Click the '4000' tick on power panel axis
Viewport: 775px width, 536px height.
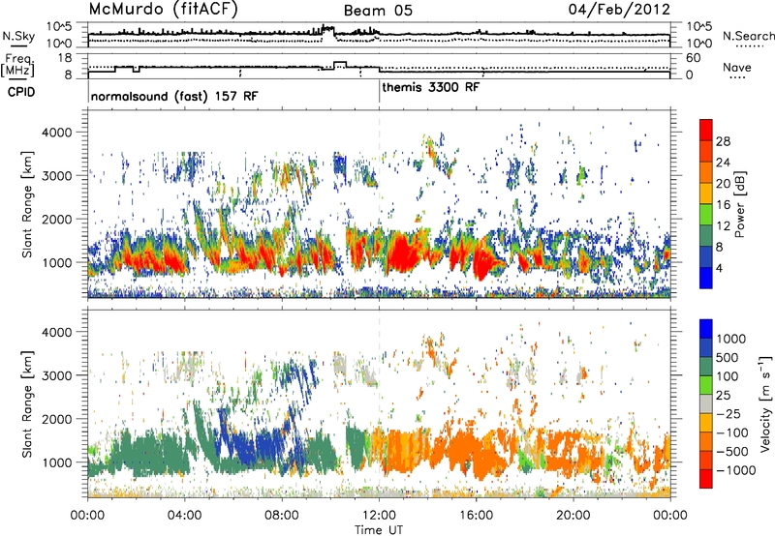(58, 133)
